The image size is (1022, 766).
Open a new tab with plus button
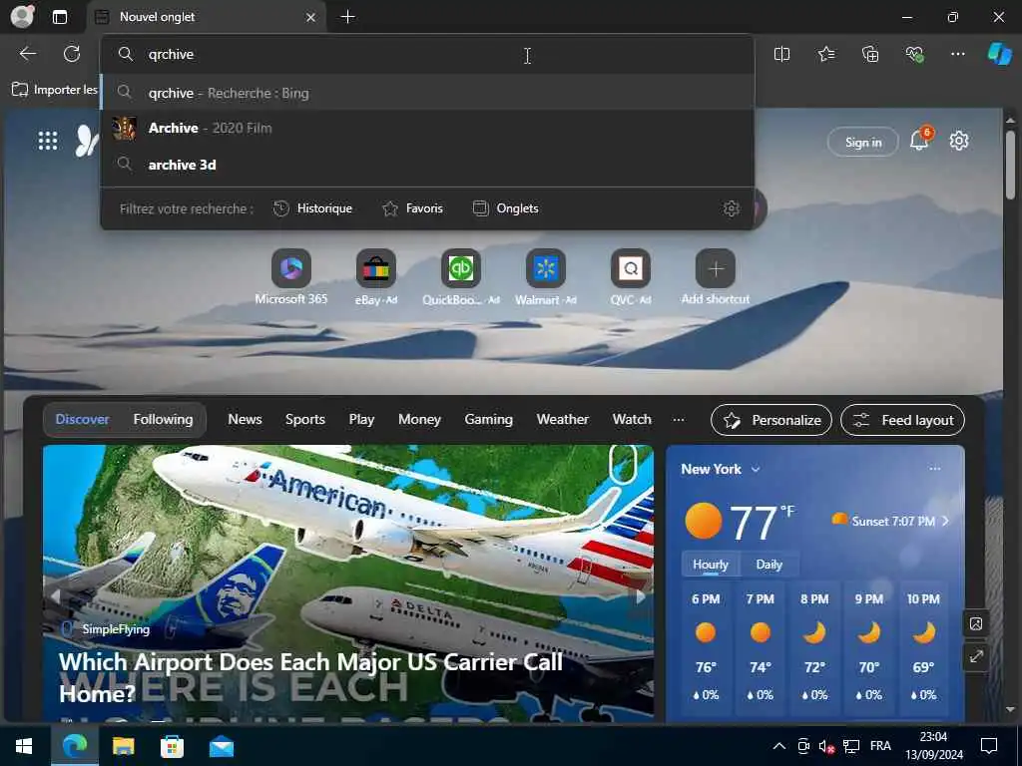click(348, 17)
